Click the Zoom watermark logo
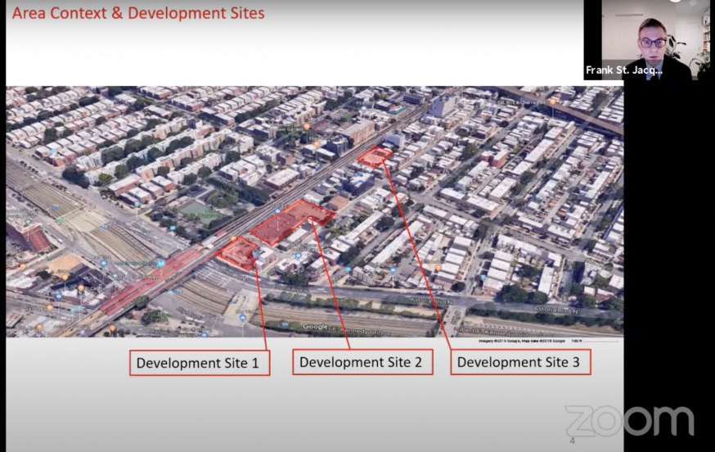This screenshot has width=715, height=452. tap(629, 420)
